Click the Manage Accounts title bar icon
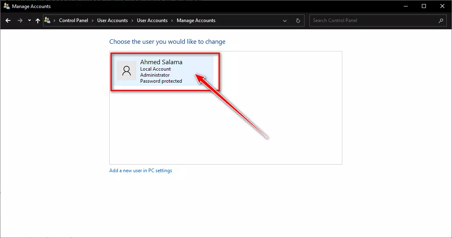 (x=7, y=6)
